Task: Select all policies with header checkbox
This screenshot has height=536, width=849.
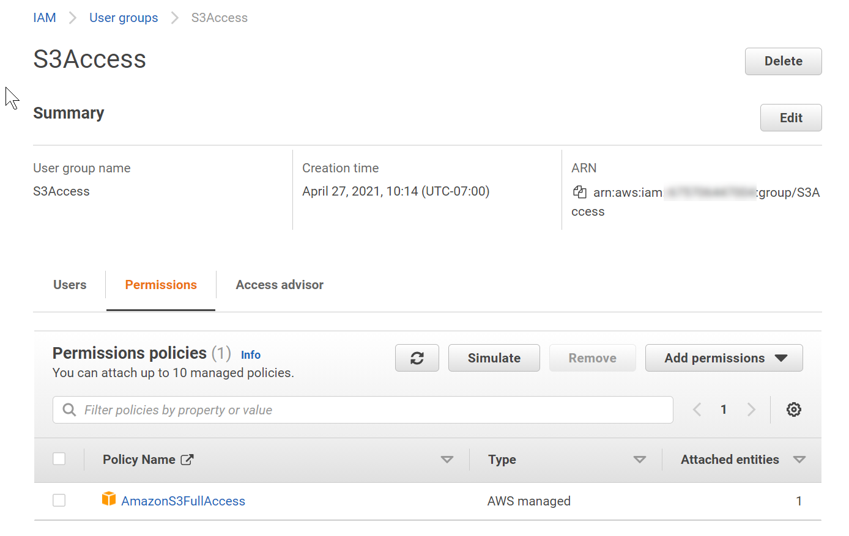Action: tap(59, 459)
